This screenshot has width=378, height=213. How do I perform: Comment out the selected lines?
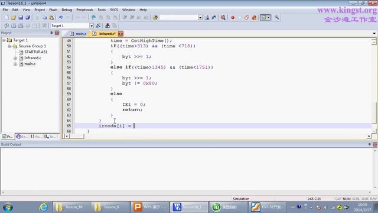[139, 18]
